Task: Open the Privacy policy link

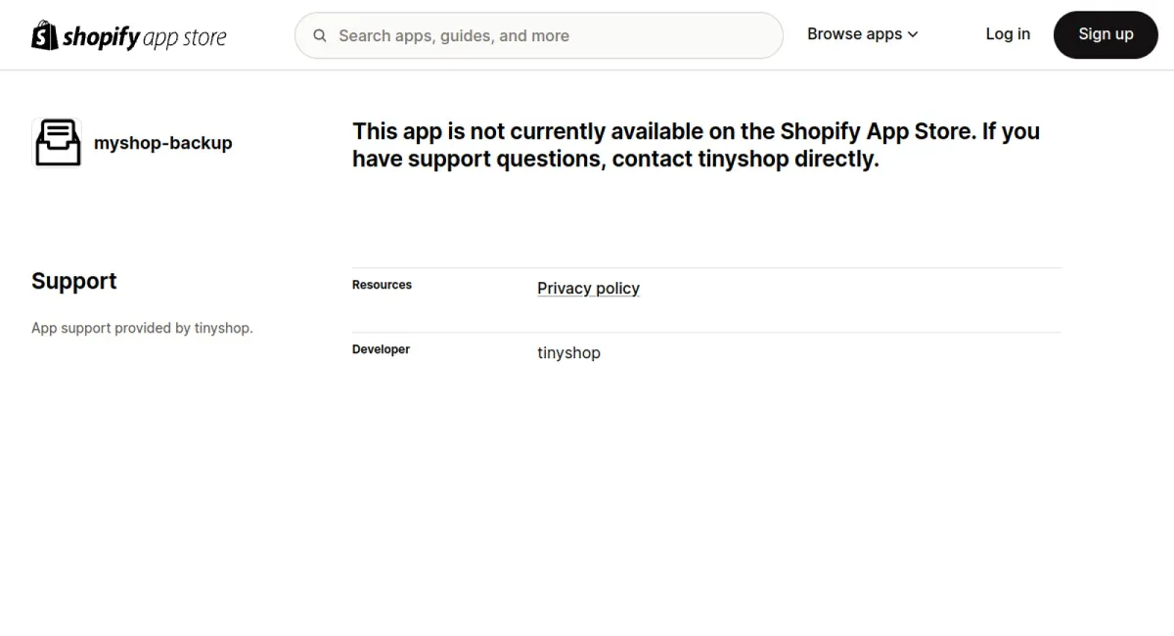Action: click(588, 288)
